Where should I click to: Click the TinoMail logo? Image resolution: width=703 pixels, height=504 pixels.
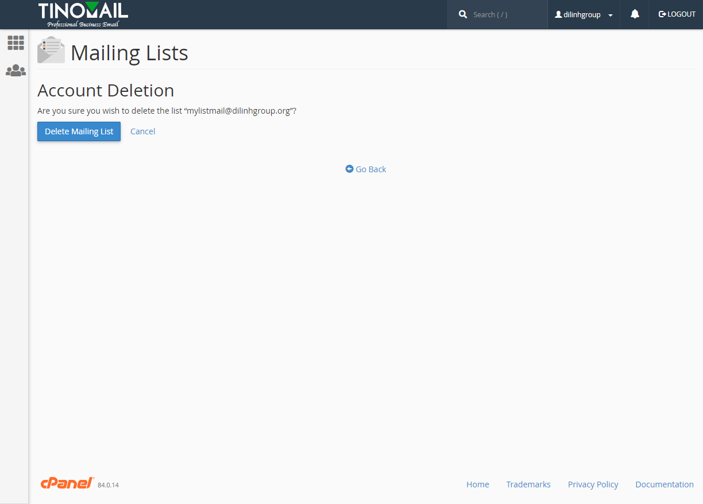[x=83, y=14]
